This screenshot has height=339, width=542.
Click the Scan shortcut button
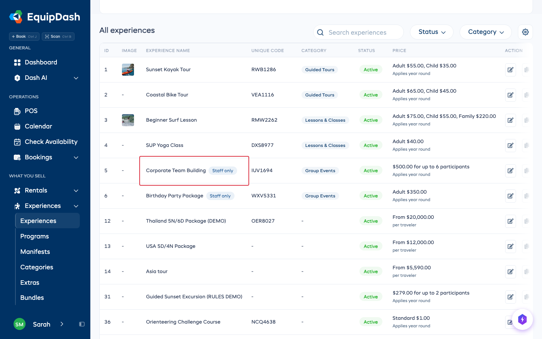pos(58,37)
